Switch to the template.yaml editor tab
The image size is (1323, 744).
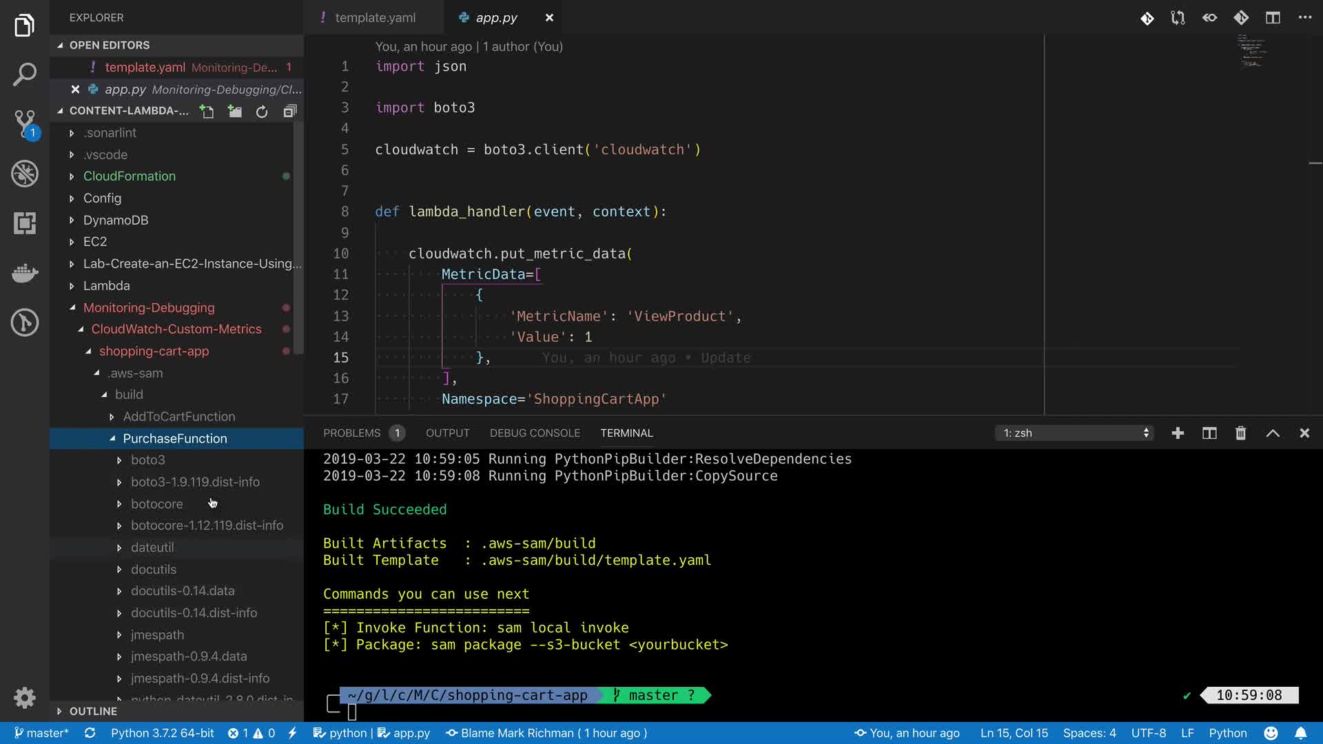tap(375, 18)
